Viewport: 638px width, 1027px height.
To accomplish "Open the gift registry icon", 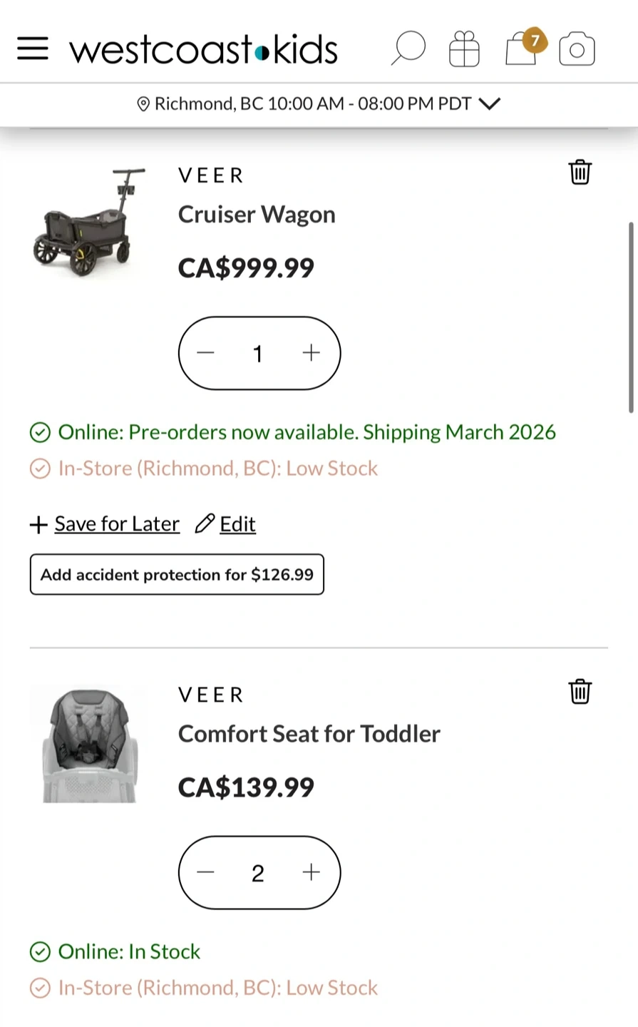I will (x=464, y=49).
